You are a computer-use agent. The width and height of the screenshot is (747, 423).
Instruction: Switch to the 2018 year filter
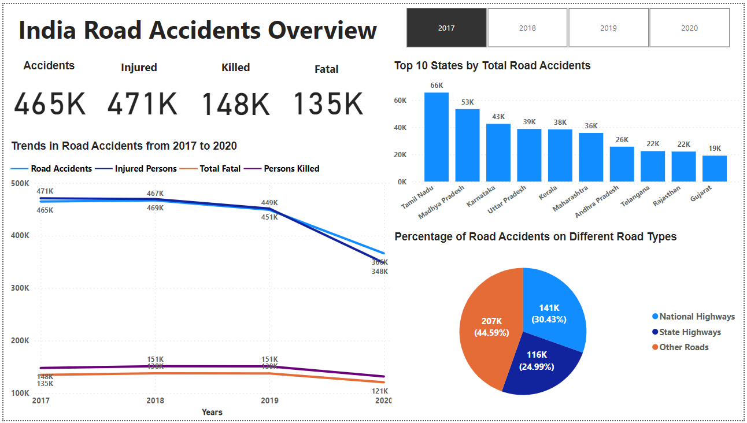point(527,27)
